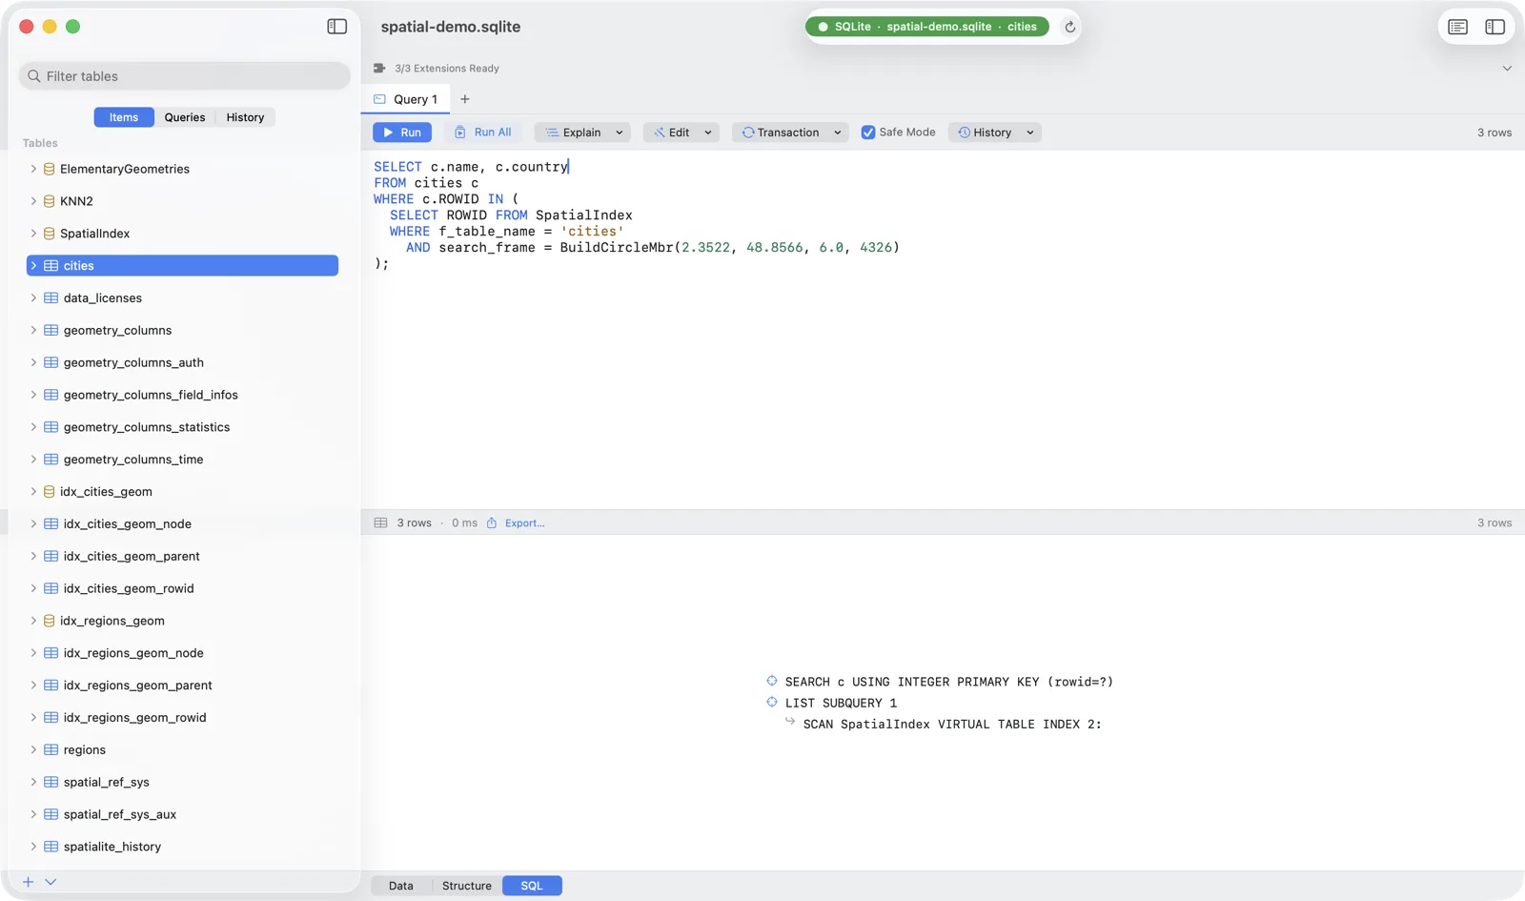Click the LIST SUBQUERY plan node icon

point(772,702)
